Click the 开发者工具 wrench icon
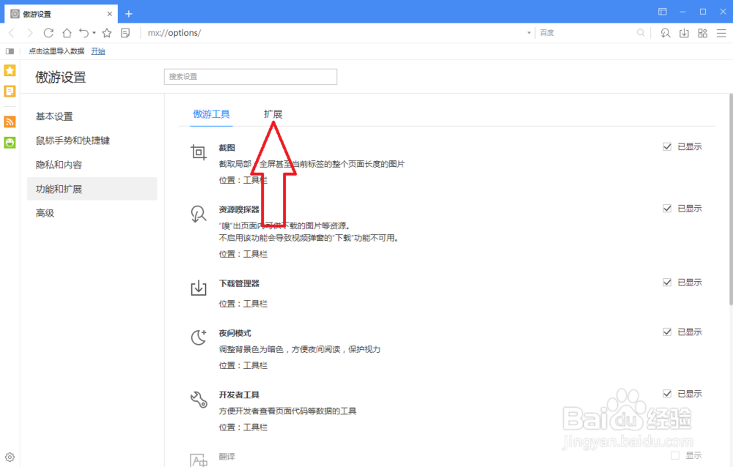733x467 pixels. 199,399
